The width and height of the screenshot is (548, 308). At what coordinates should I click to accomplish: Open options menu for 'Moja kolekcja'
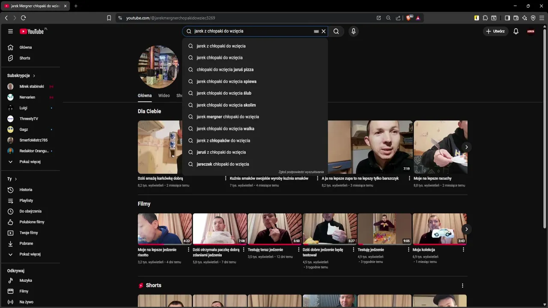[x=463, y=250]
